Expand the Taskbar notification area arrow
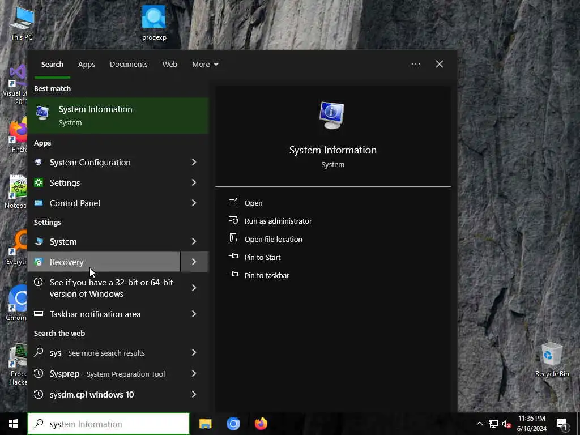 194,314
